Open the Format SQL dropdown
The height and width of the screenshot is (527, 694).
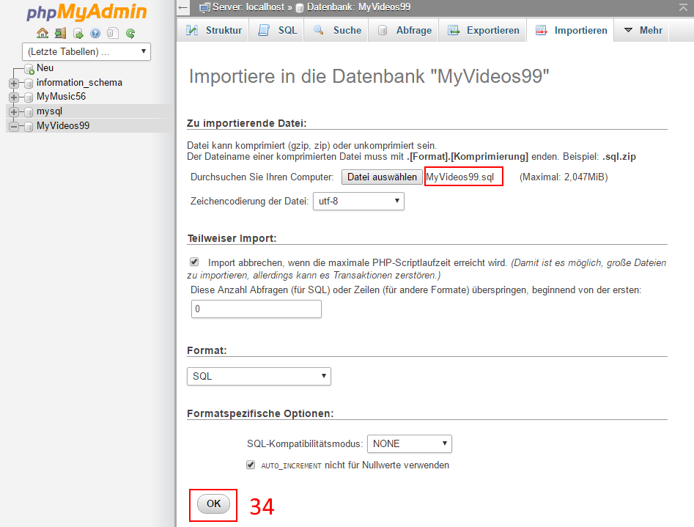259,376
